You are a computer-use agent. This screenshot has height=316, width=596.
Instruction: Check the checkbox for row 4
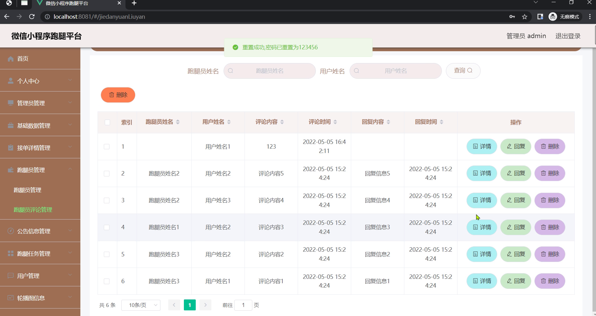tap(107, 227)
